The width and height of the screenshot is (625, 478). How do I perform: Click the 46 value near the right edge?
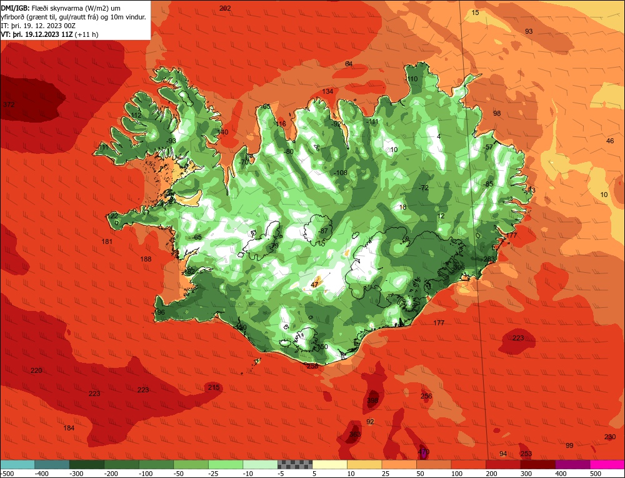pos(610,141)
